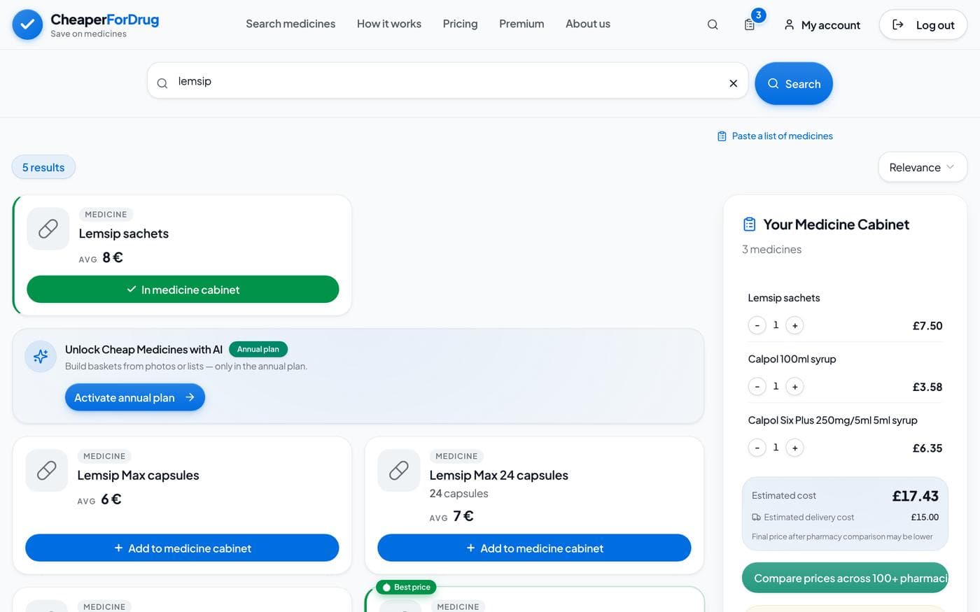This screenshot has width=980, height=612.
Task: Click the Lemsip Max 24 capsules pill icon
Action: (x=399, y=470)
